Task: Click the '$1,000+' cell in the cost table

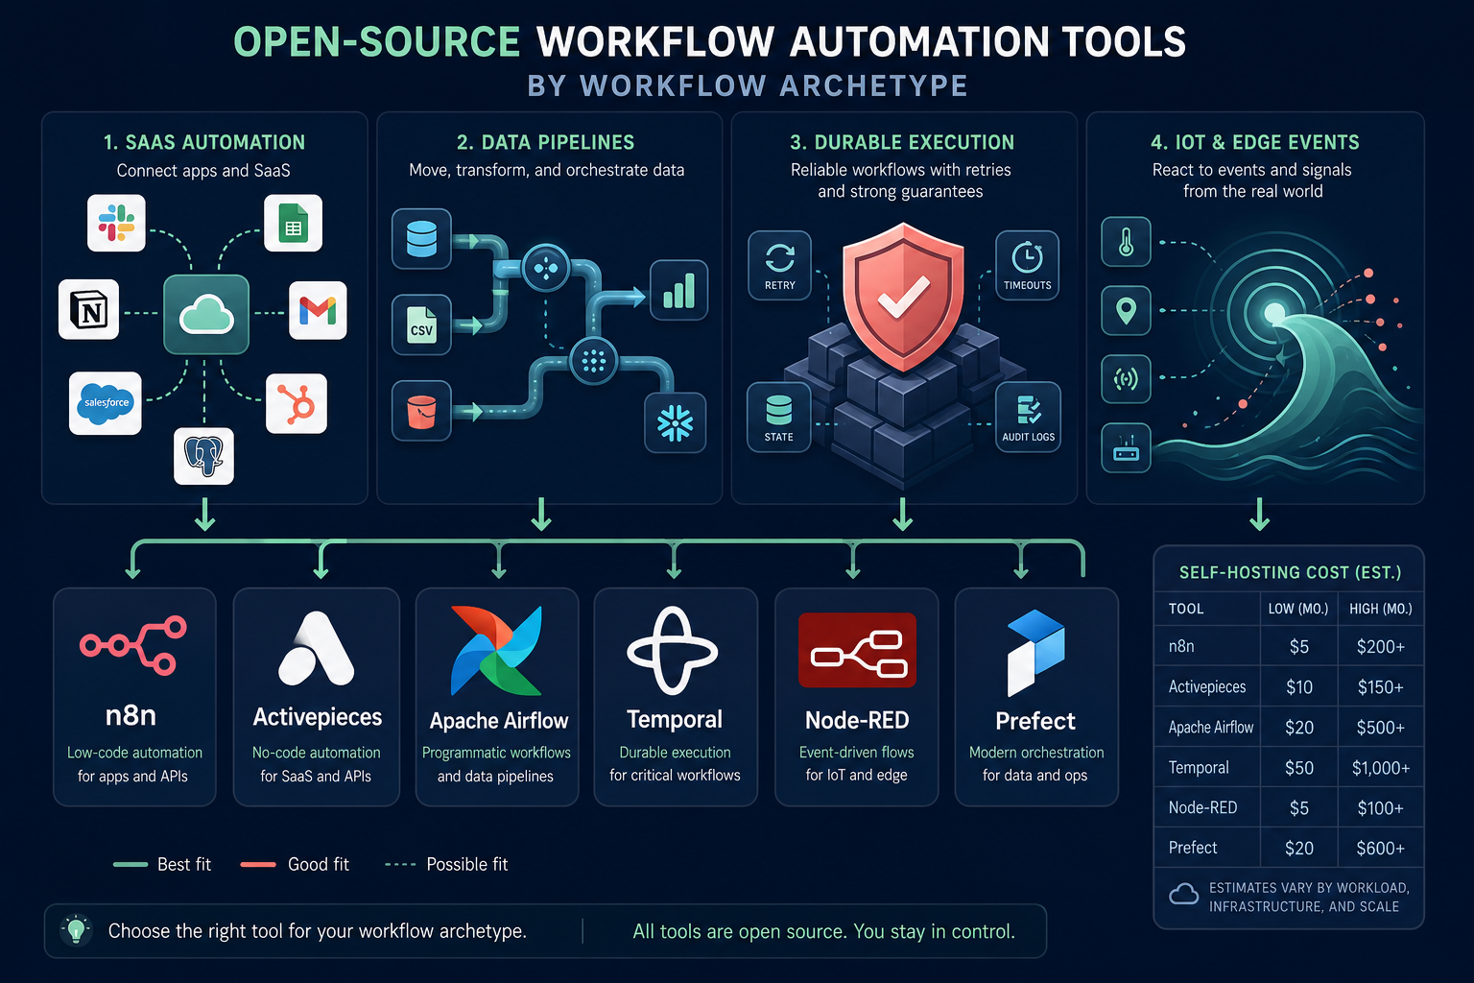Action: tap(1381, 768)
